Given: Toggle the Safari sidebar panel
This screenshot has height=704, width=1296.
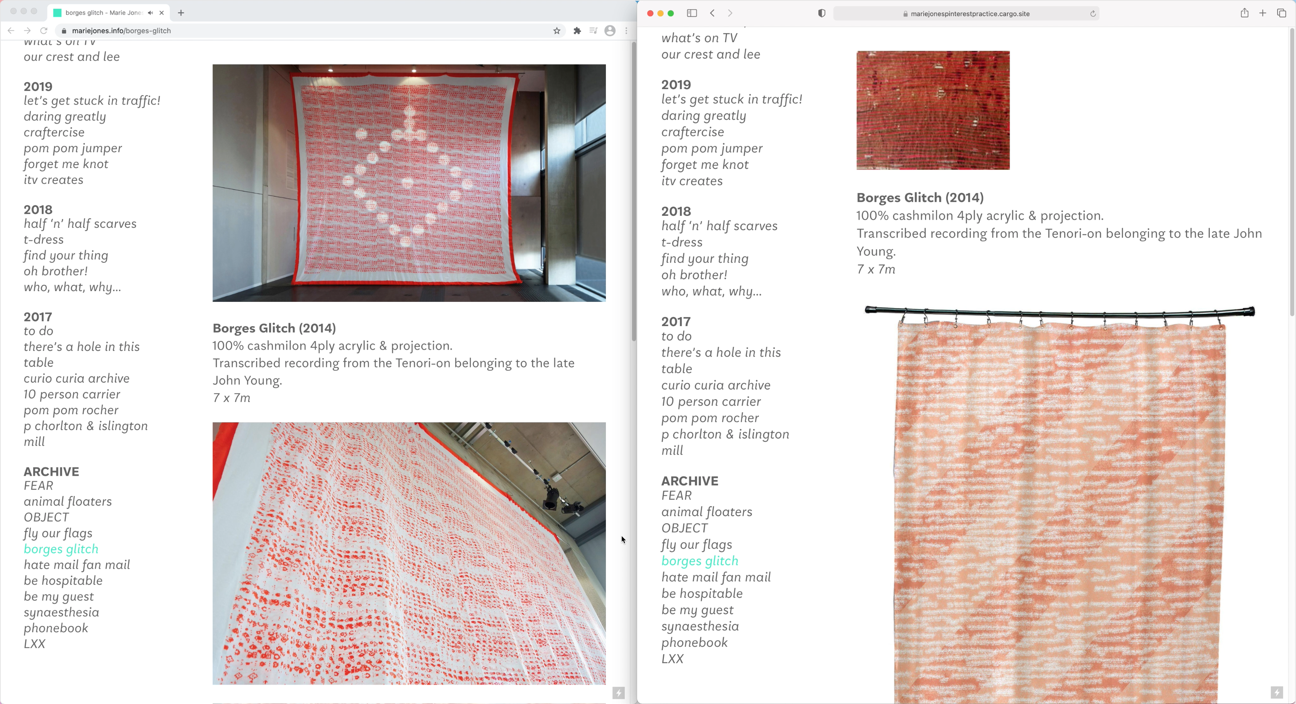Looking at the screenshot, I should 692,13.
